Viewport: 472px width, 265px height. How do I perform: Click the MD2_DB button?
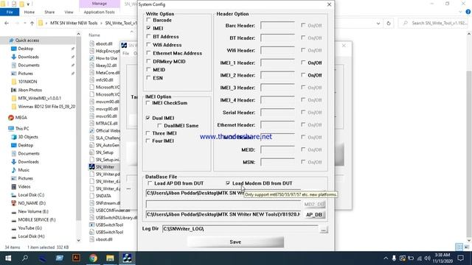tap(314, 205)
